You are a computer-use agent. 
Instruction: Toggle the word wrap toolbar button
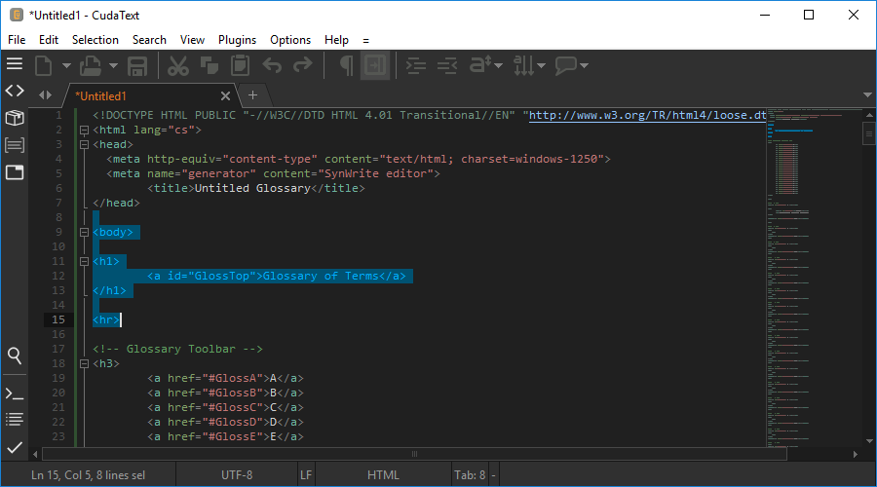pyautogui.click(x=375, y=66)
